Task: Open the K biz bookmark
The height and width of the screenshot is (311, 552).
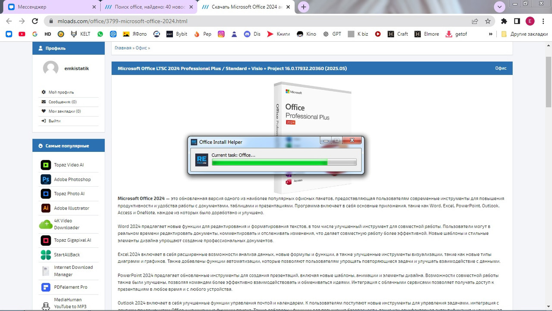Action: (x=358, y=34)
